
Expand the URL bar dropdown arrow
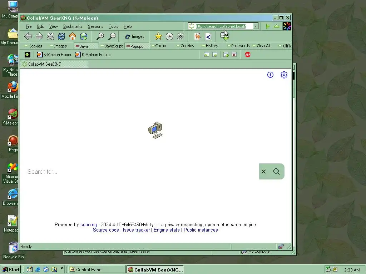(256, 26)
